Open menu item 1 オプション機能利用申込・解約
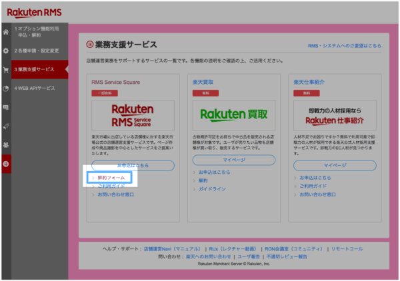The image size is (400, 281). coord(37,32)
